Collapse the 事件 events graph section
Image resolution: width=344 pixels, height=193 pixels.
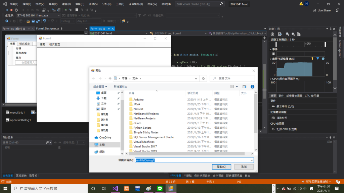270,50
